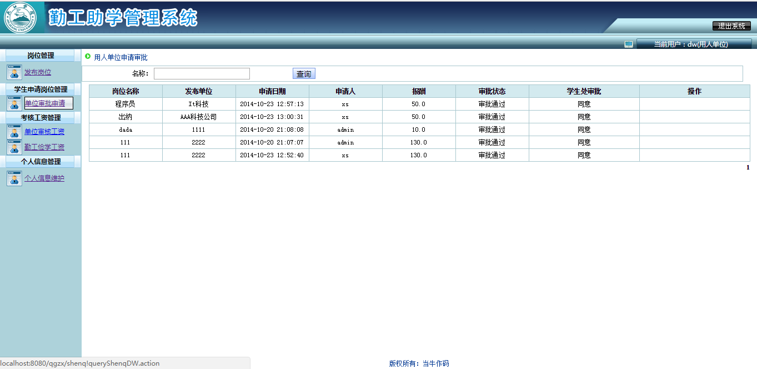This screenshot has width=757, height=369.
Task: Click the 退出系统 logout button
Action: [731, 26]
